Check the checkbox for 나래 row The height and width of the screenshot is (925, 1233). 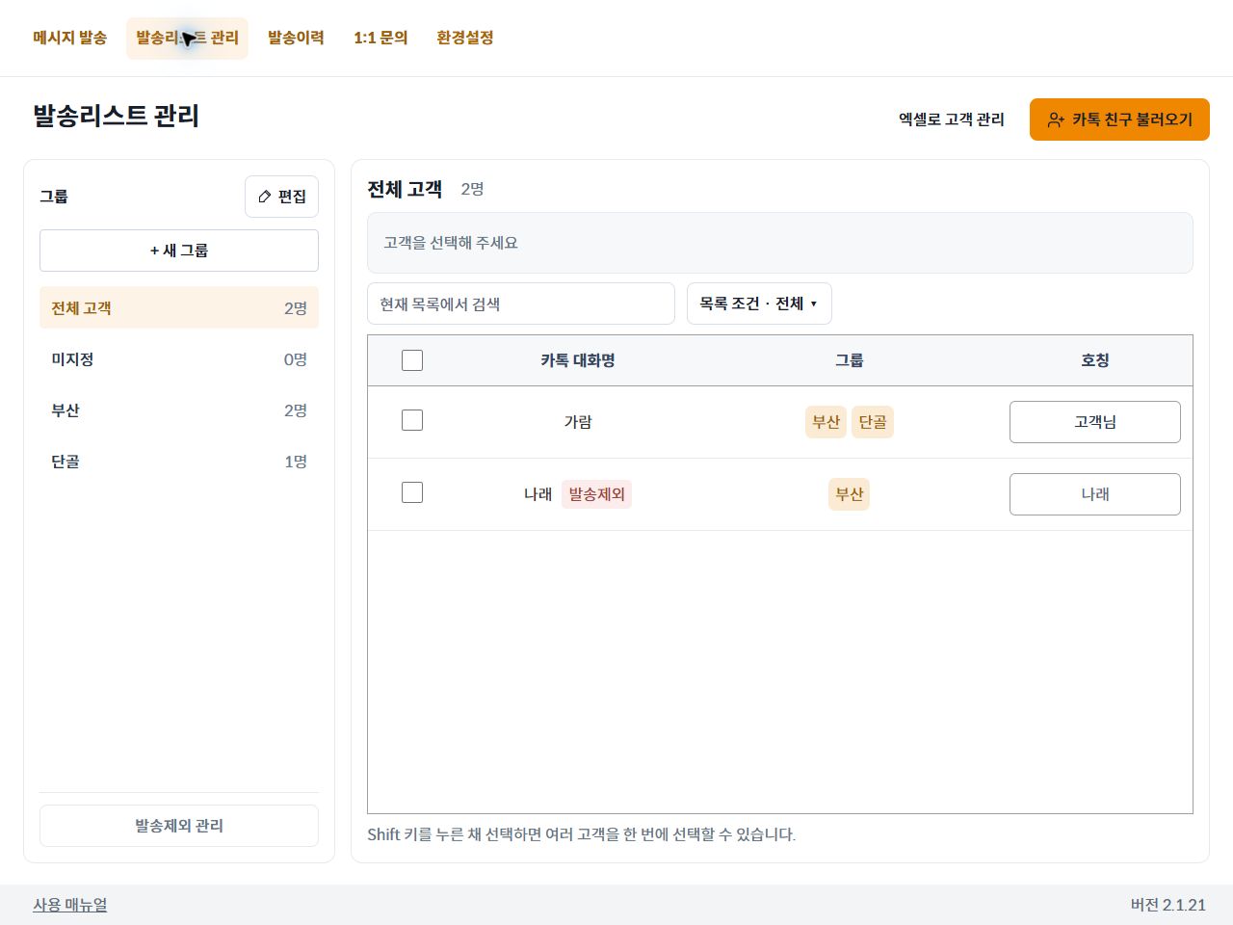(412, 492)
